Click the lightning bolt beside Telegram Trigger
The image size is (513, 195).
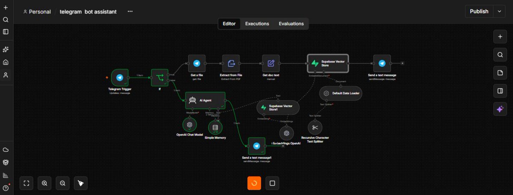point(107,78)
